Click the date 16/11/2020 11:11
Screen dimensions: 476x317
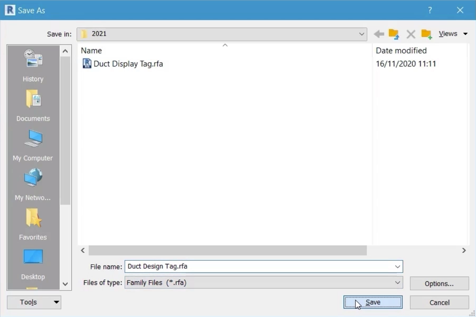tap(406, 64)
